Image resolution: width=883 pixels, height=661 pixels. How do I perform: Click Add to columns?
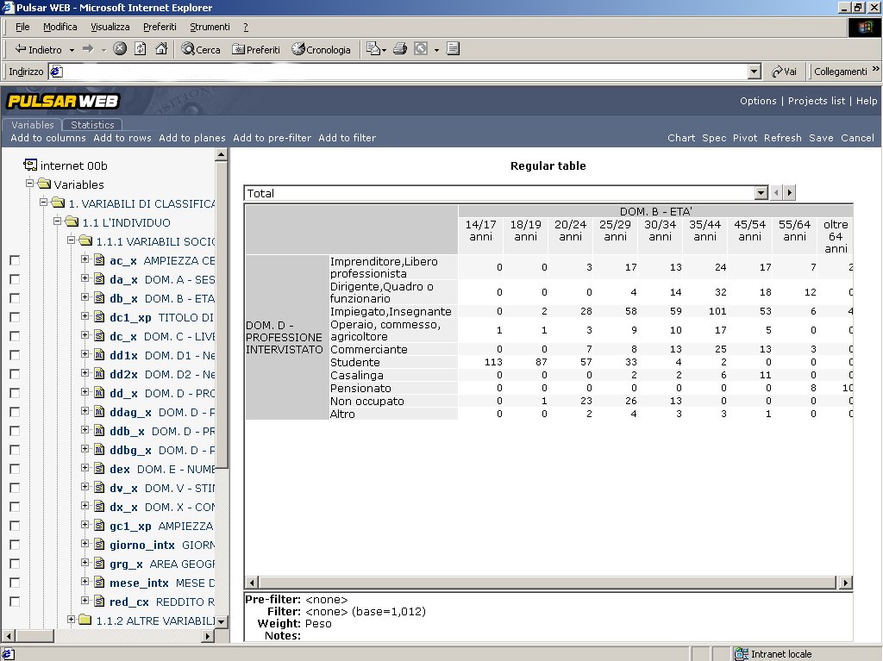point(48,138)
